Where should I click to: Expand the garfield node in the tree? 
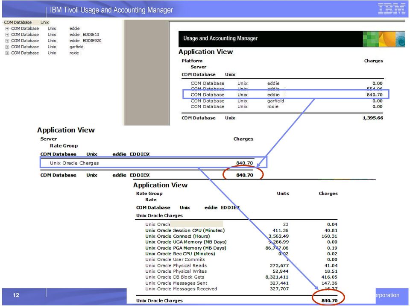click(x=7, y=47)
